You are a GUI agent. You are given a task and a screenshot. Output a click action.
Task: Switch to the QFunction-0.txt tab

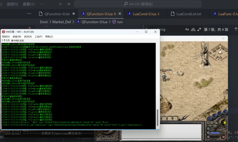pyautogui.click(x=54, y=14)
